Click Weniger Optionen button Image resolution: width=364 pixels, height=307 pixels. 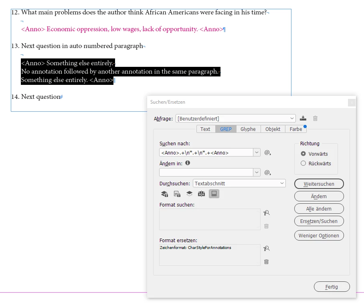point(319,235)
